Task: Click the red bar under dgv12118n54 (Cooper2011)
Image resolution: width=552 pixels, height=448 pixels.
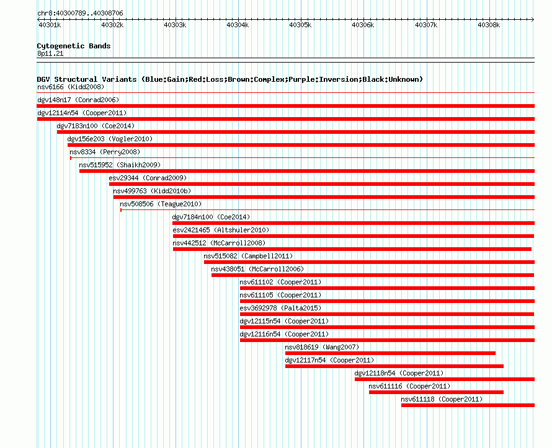Action: click(445, 379)
